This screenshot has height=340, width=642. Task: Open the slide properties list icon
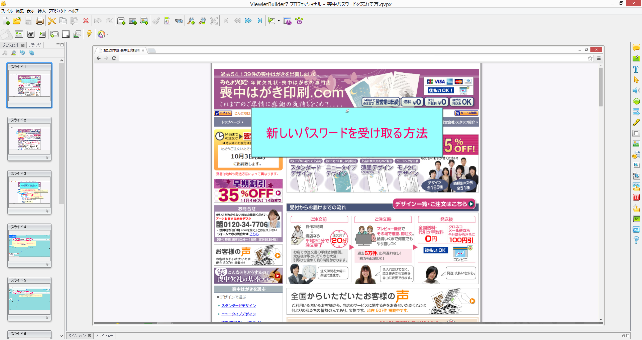(19, 34)
